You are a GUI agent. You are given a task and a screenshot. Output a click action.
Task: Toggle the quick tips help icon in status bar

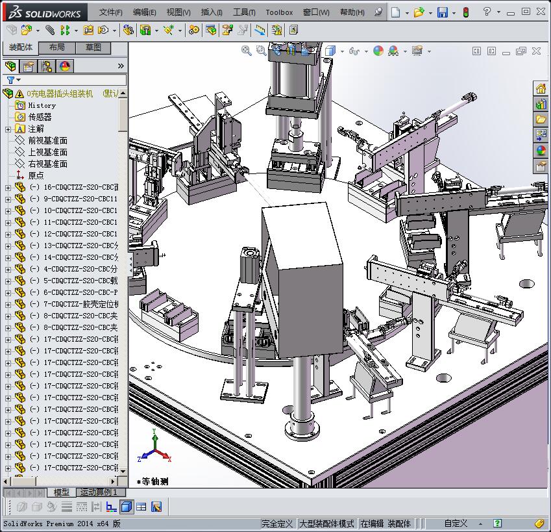click(497, 524)
